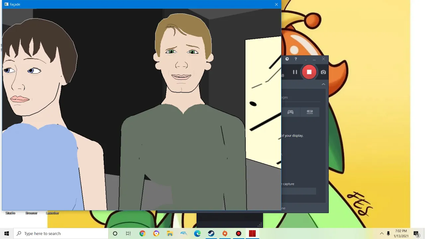Screen dimensions: 425x239
Task: Show hidden system tray icons
Action: tap(382, 234)
